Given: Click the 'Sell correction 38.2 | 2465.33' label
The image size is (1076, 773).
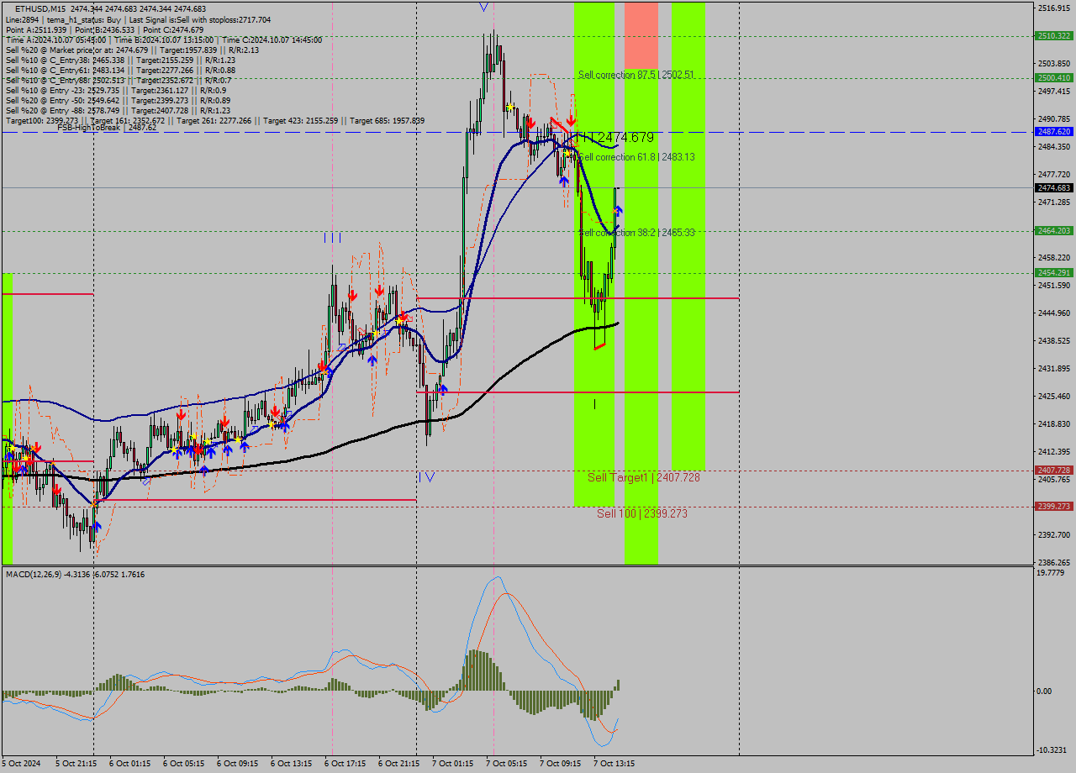Looking at the screenshot, I should point(637,232).
